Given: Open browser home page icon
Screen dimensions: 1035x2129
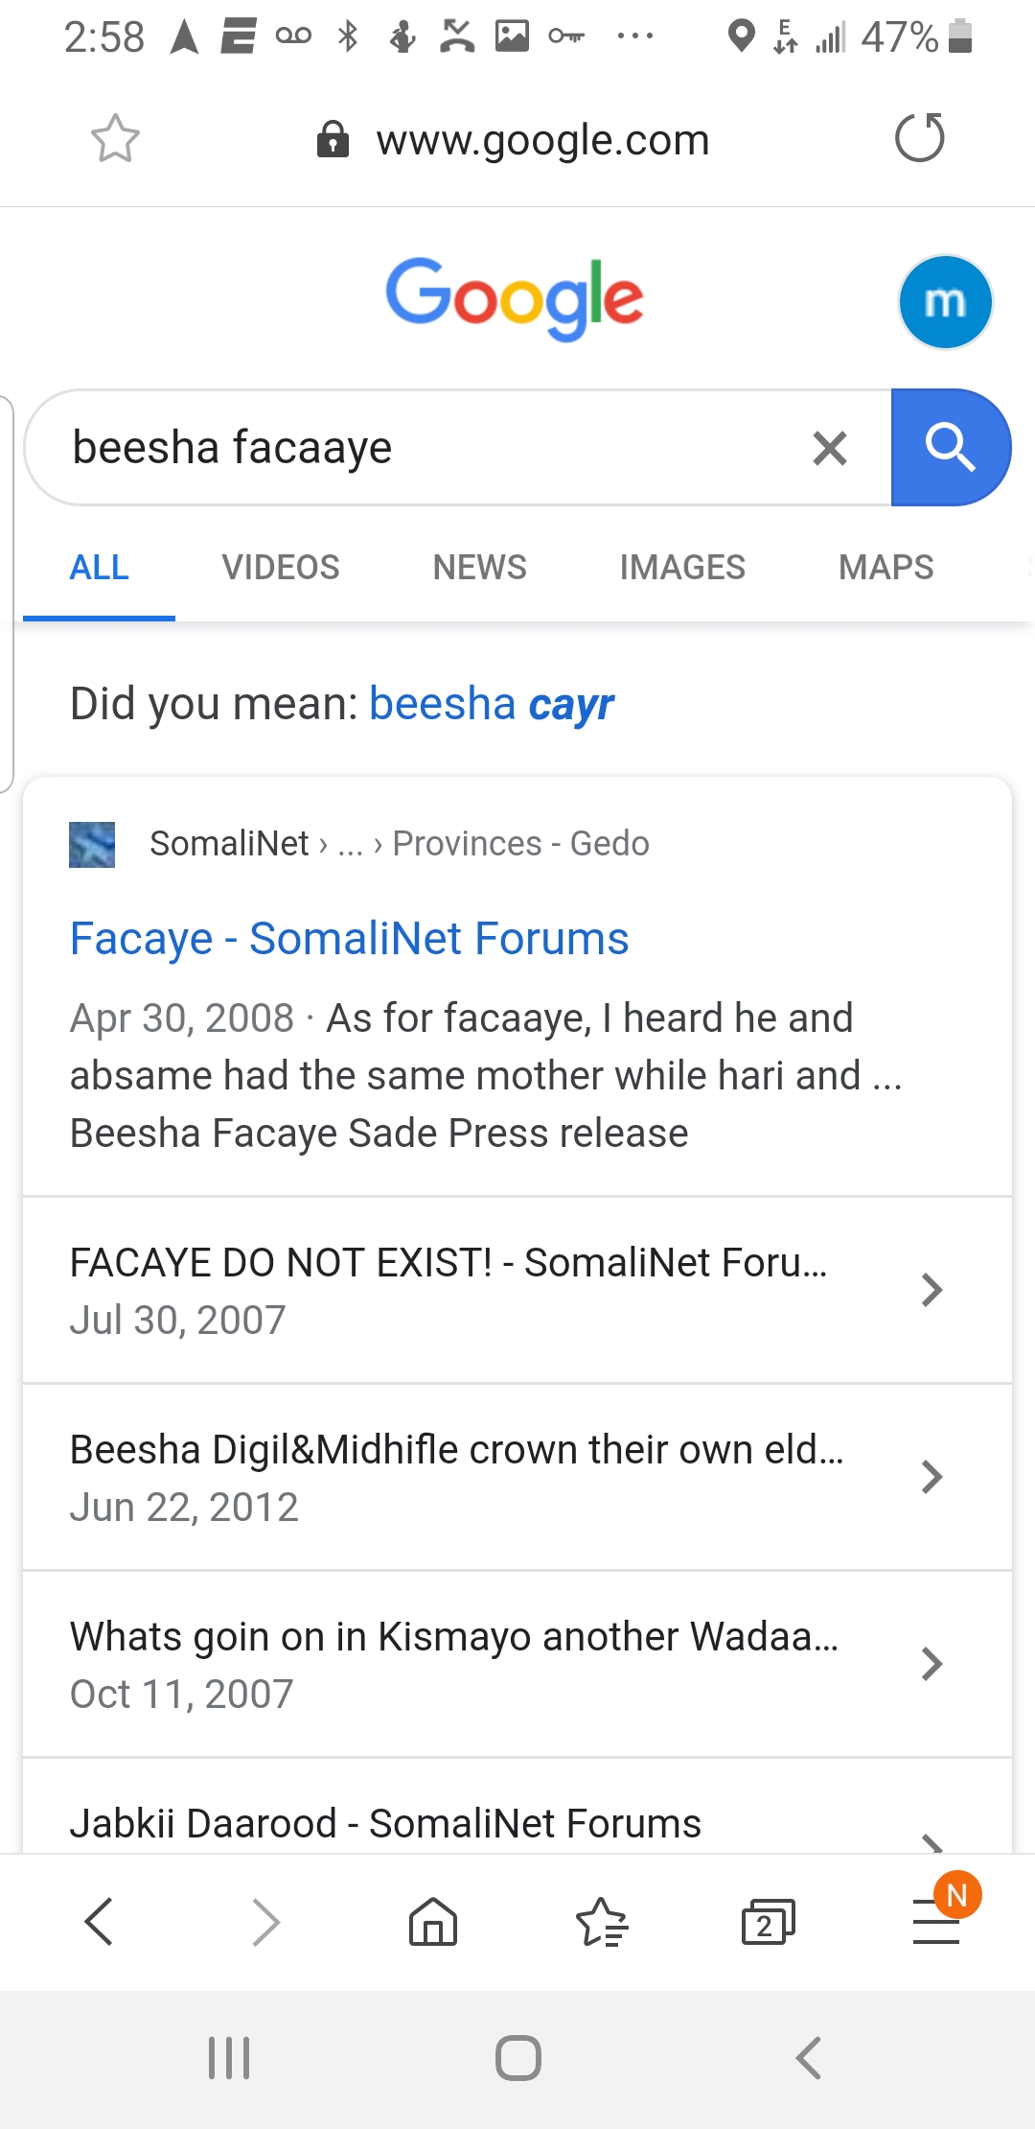Looking at the screenshot, I should pyautogui.click(x=433, y=1922).
